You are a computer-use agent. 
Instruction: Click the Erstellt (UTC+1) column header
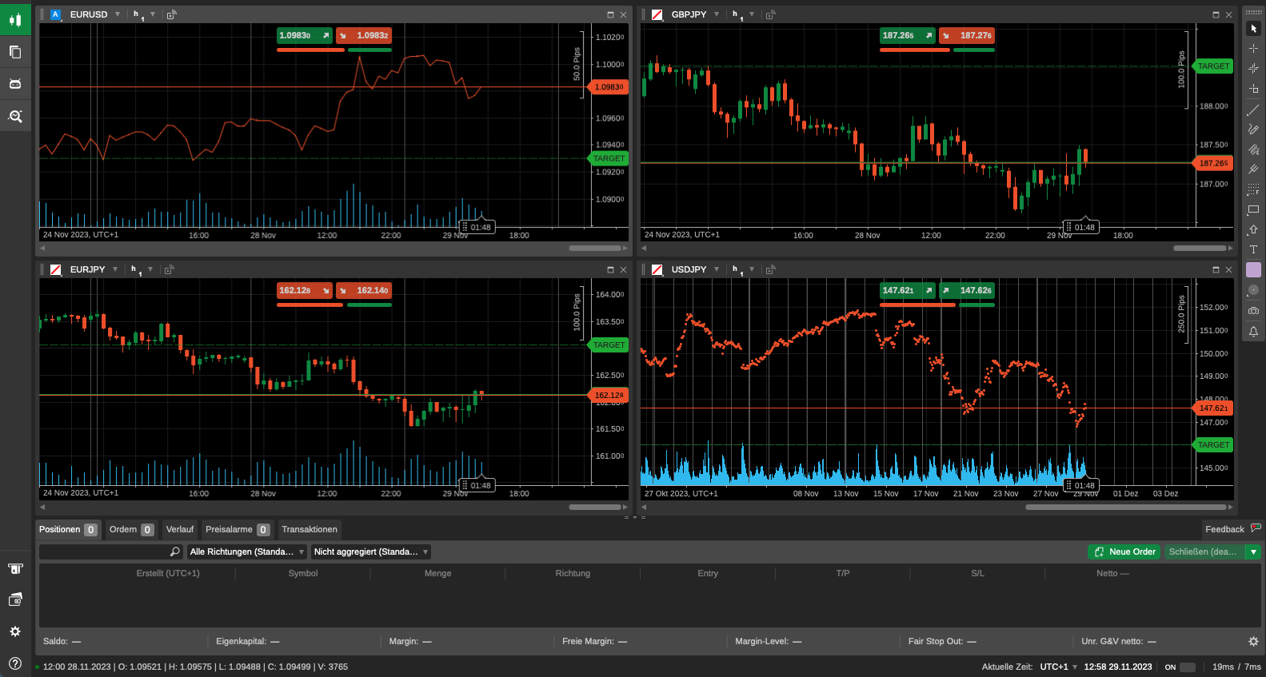click(168, 573)
